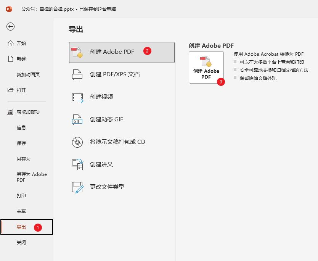Open the 打印 page
This screenshot has width=318, height=261.
pyautogui.click(x=21, y=196)
